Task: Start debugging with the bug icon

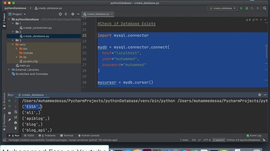Action: (247, 8)
